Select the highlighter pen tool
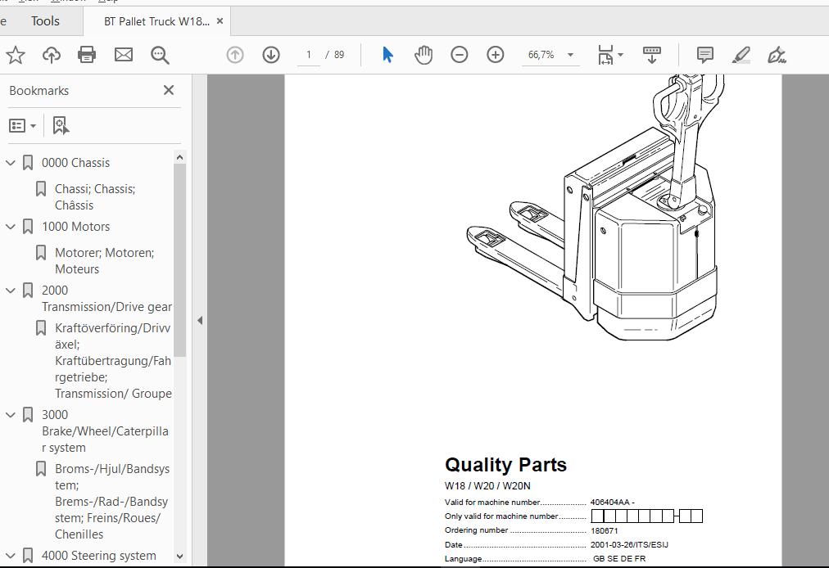 [x=741, y=55]
